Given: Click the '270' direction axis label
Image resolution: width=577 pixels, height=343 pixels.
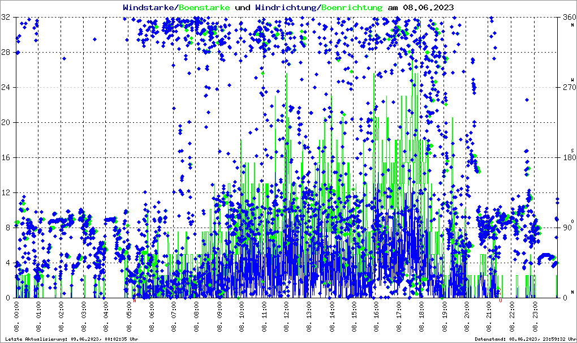Looking at the screenshot, I should 569,87.
